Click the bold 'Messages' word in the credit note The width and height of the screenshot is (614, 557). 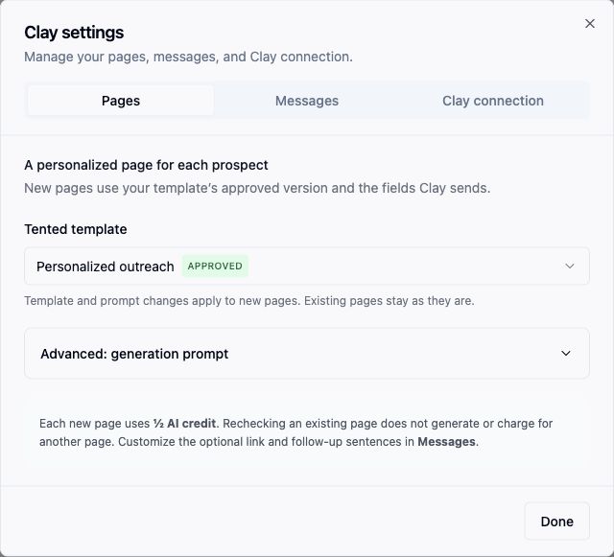pos(446,442)
